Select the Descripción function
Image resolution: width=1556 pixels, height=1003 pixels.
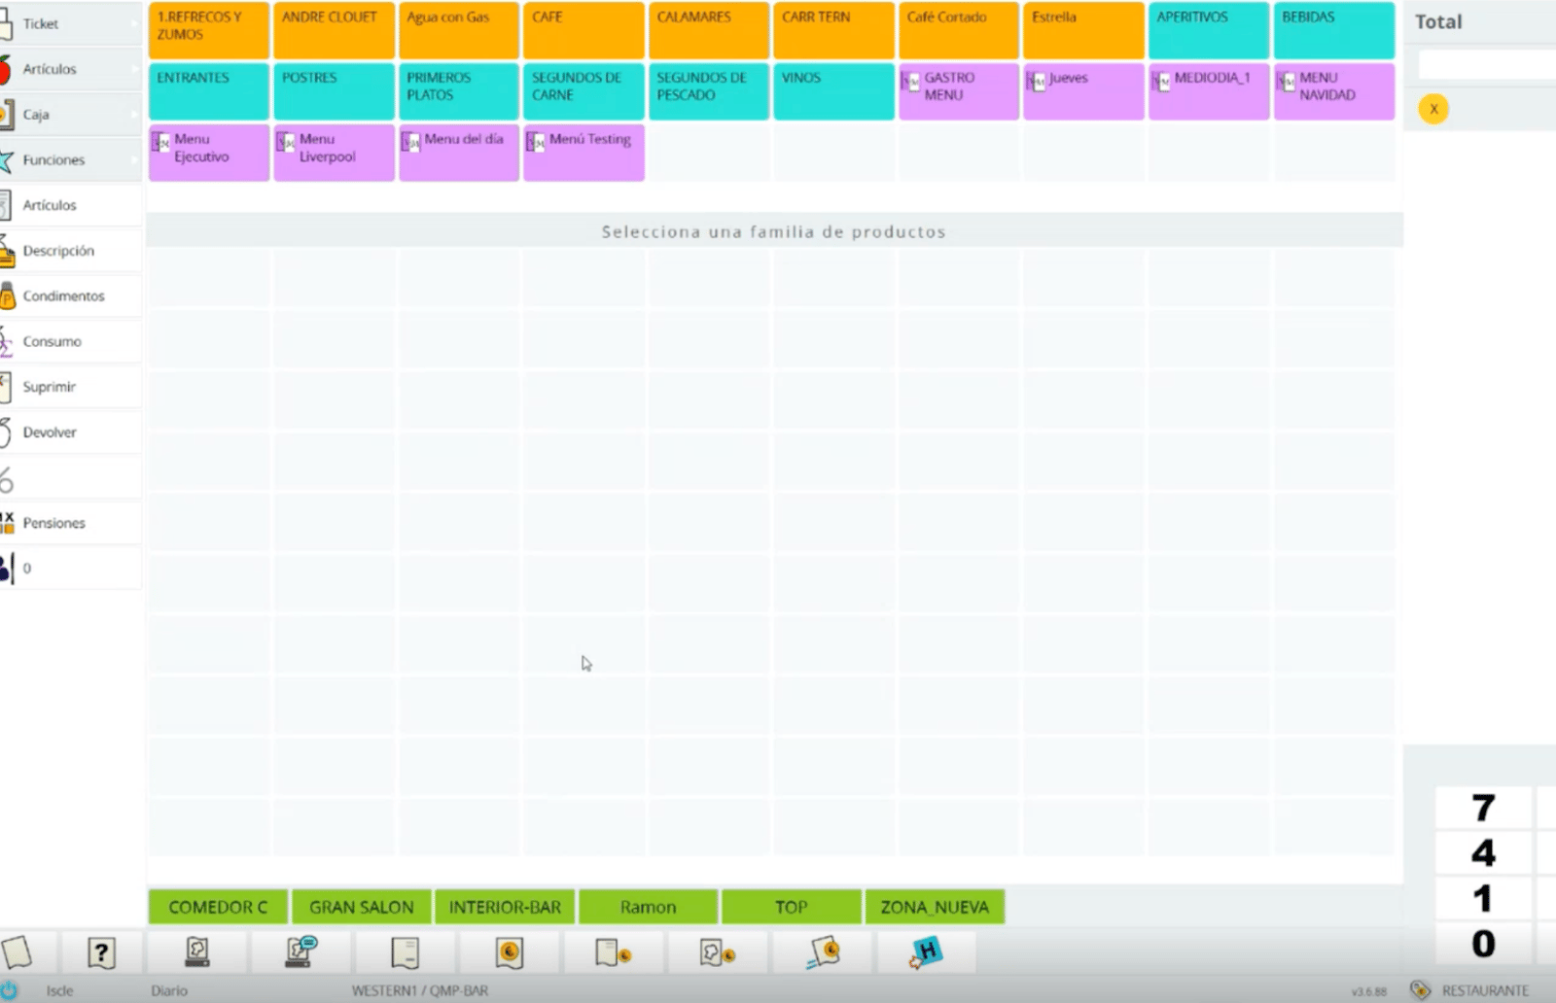pos(71,251)
